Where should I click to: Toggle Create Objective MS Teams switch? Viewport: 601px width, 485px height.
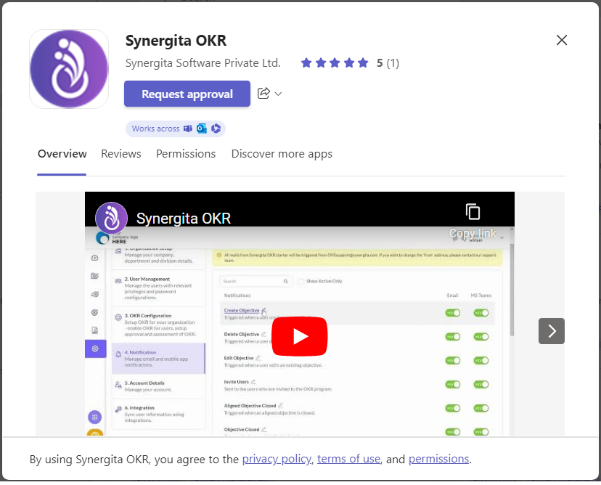[481, 313]
